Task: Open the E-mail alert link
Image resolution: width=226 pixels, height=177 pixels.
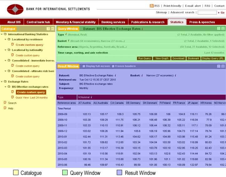Action: [x=193, y=6]
